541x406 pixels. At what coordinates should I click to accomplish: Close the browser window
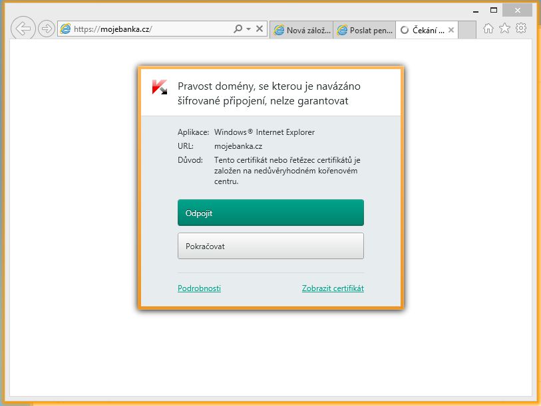point(517,11)
